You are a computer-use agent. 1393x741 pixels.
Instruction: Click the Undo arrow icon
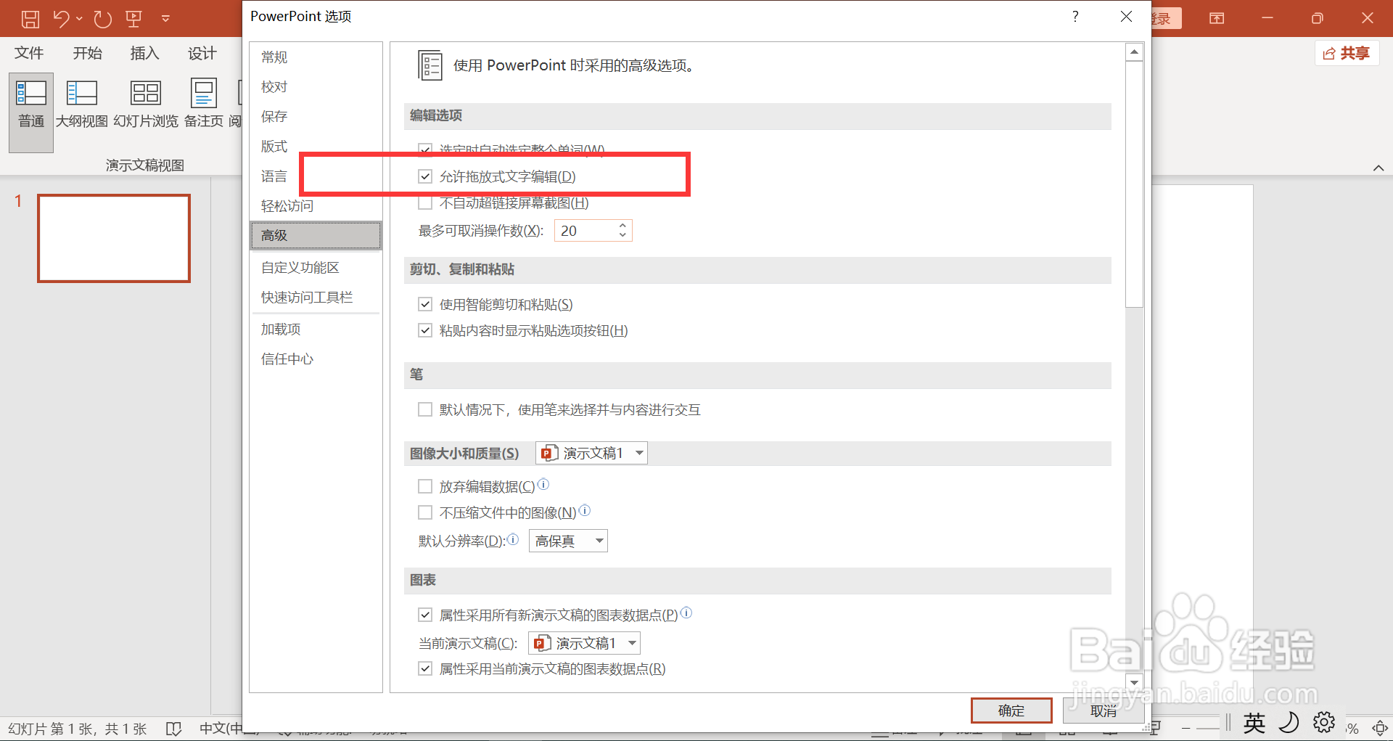[x=62, y=19]
